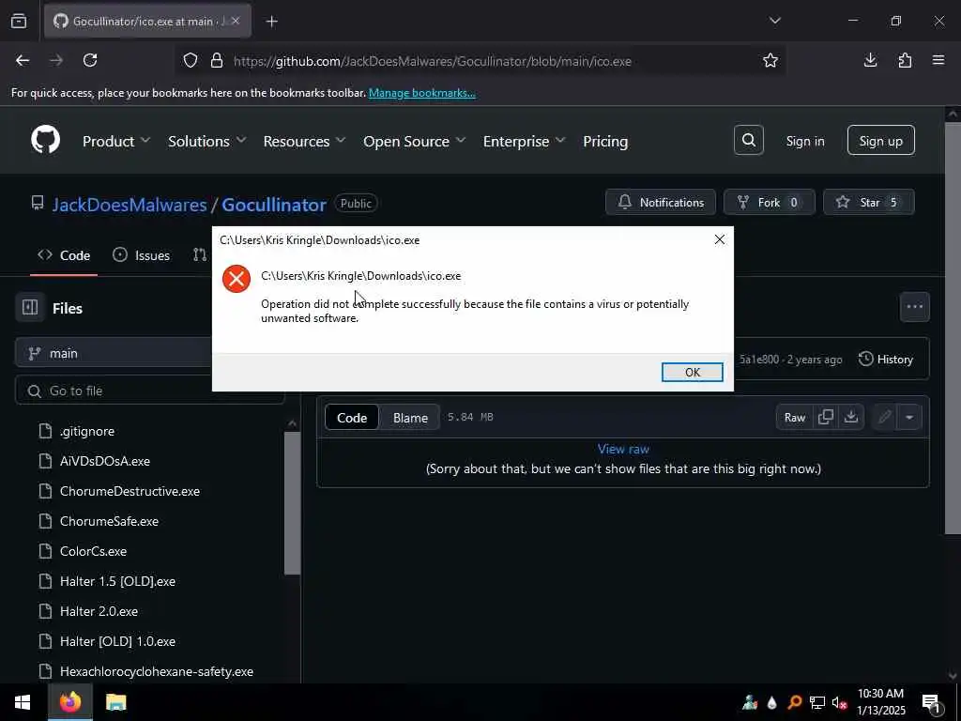Open the JackDoesMalwares owner link
The height and width of the screenshot is (721, 961).
130,204
